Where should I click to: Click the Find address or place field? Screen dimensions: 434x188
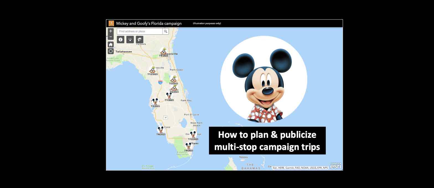pos(140,31)
